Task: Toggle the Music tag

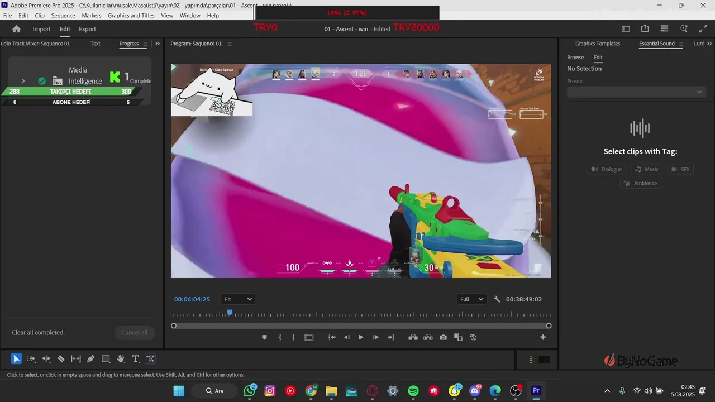Action: (647, 169)
